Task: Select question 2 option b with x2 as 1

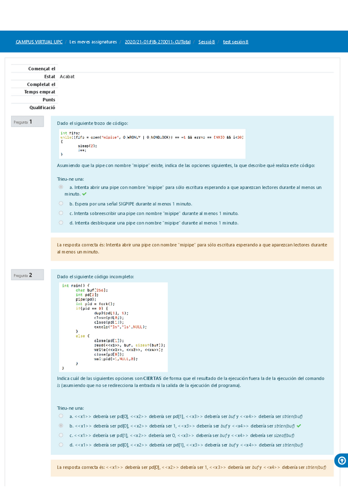Action: 61,425
